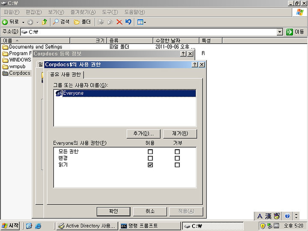The height and width of the screenshot is (231, 308).
Task: Launch Internet Explorer from quick launch
Action: tap(38, 226)
